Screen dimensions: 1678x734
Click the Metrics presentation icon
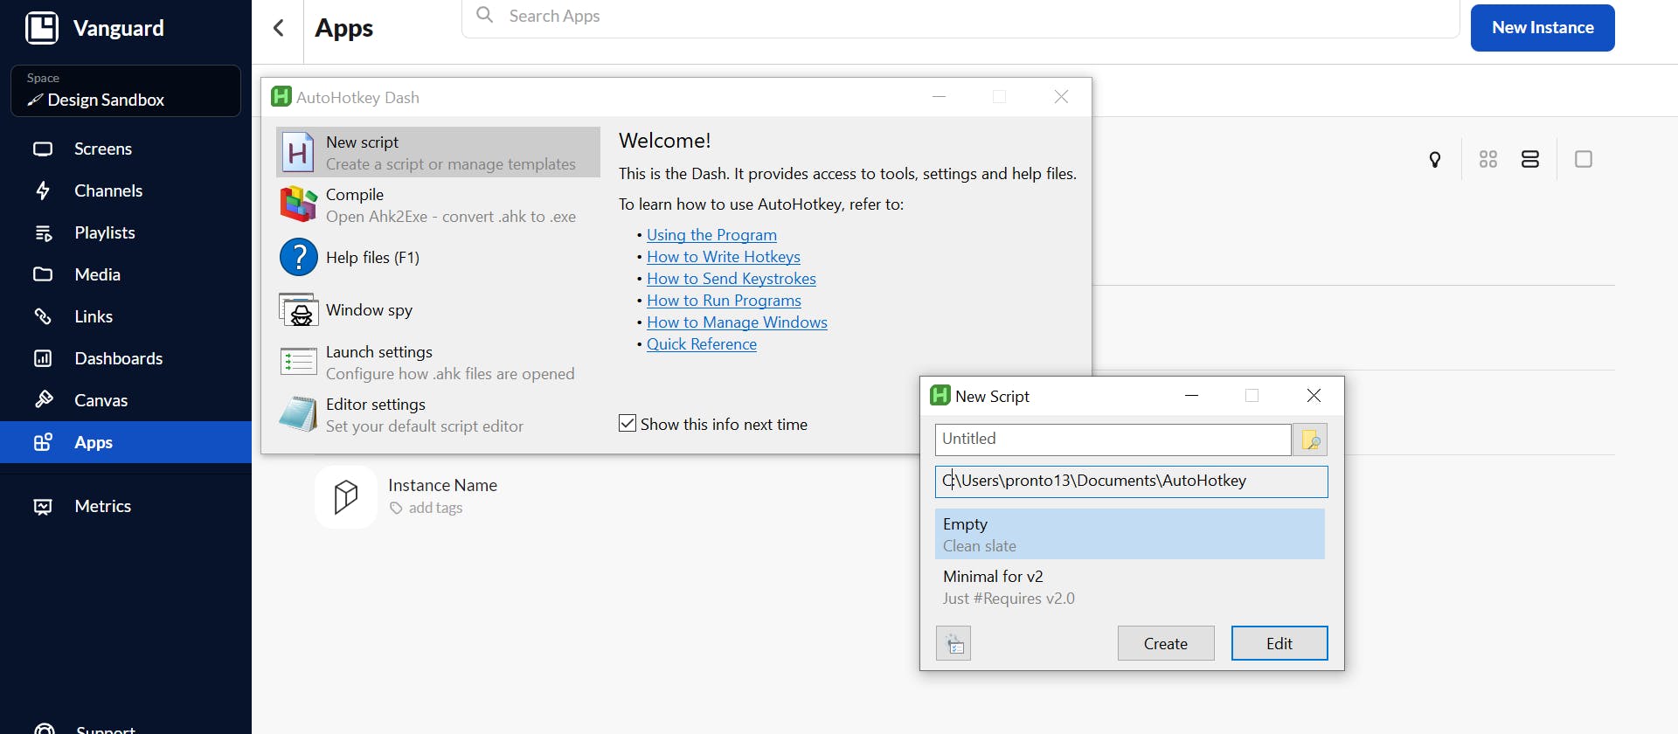[x=43, y=507]
